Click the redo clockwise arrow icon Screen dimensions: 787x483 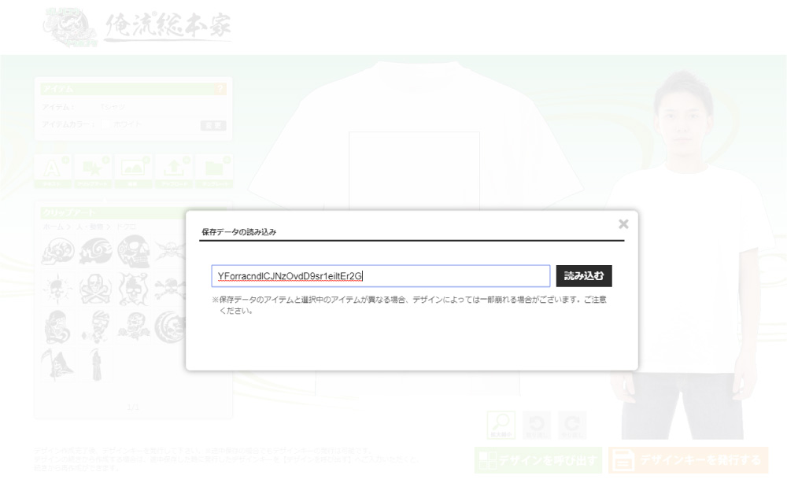[x=572, y=426]
